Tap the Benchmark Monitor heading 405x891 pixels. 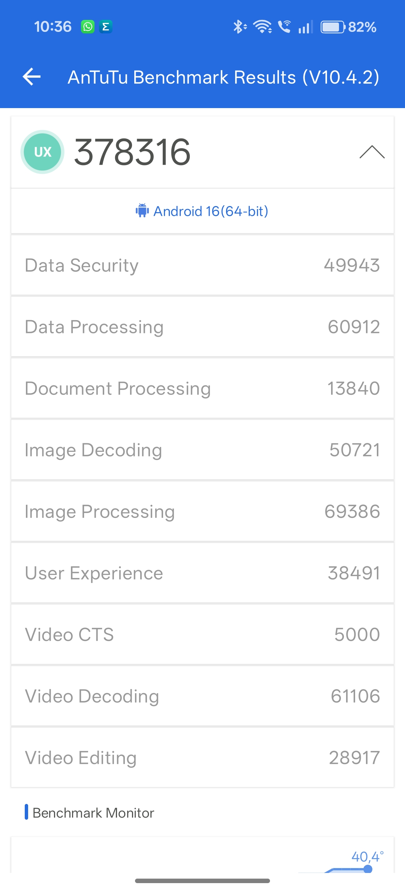(93, 813)
